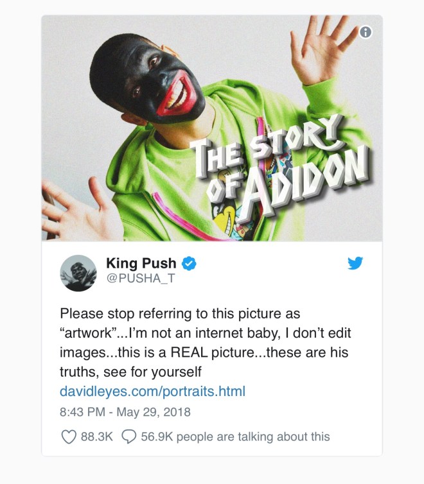Click the King Push display name

click(141, 263)
